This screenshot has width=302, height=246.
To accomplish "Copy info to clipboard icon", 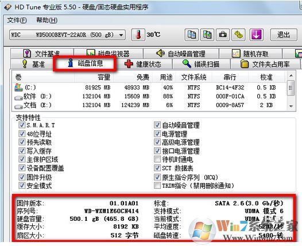I will [x=192, y=35].
